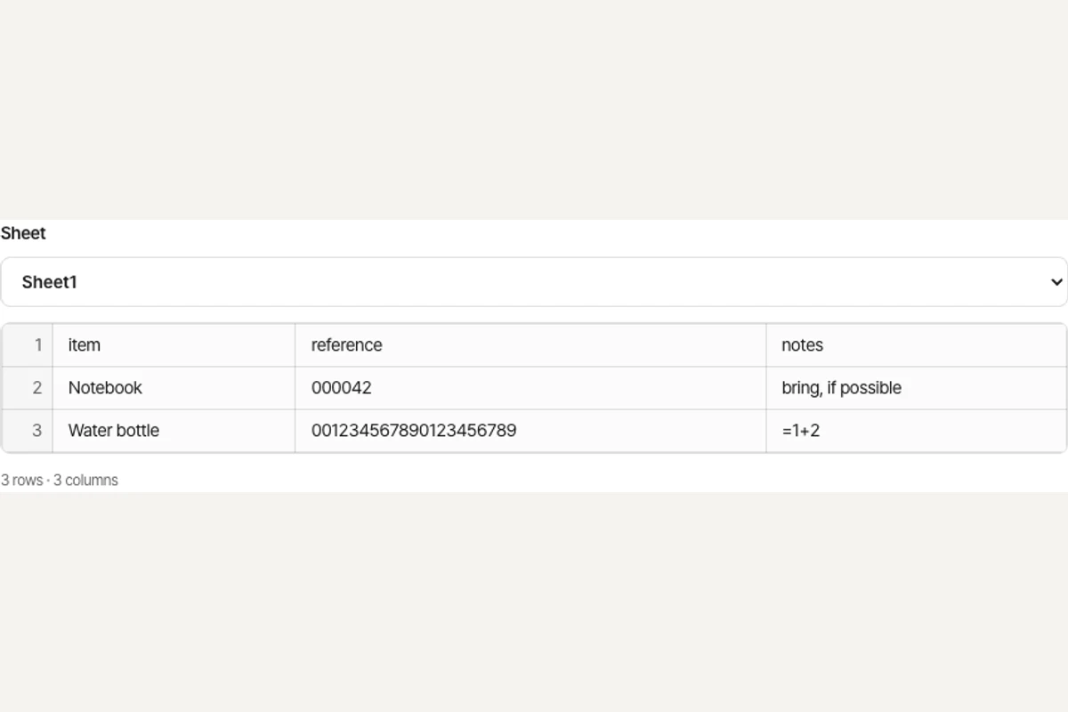
Task: Click the Notebook cell
Action: [x=174, y=388]
